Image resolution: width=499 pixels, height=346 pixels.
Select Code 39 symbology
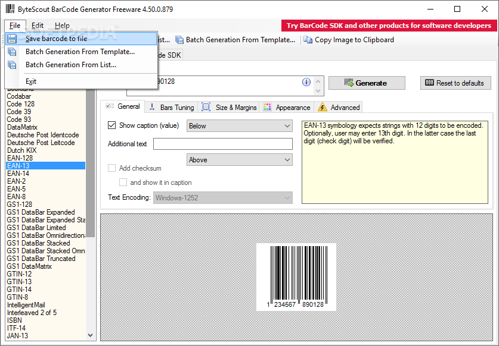tap(19, 112)
